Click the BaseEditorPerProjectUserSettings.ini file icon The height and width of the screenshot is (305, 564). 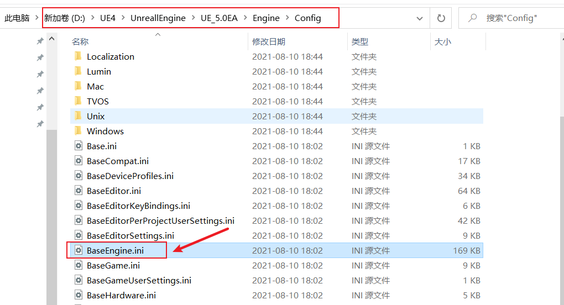tap(79, 220)
